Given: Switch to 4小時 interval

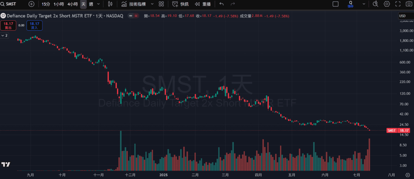Looking at the screenshot, I should pyautogui.click(x=72, y=4).
